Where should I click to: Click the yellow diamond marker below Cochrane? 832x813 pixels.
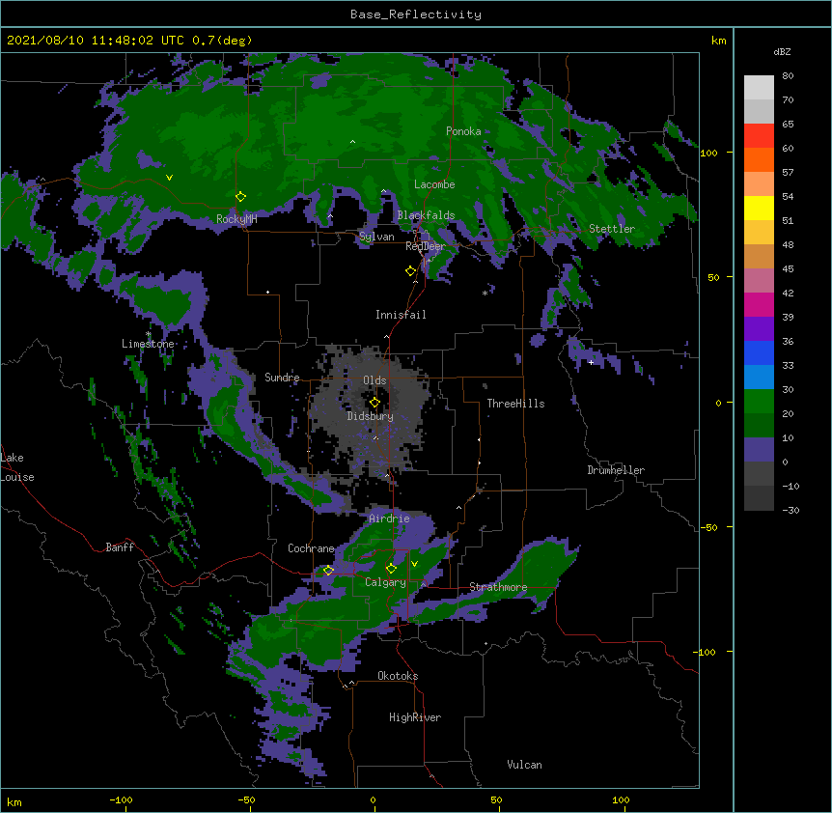(x=328, y=571)
